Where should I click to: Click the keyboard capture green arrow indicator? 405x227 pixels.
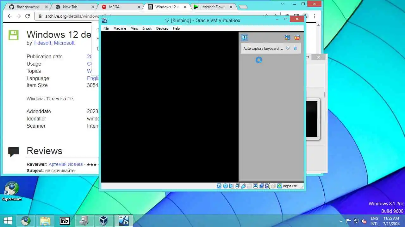click(279, 186)
